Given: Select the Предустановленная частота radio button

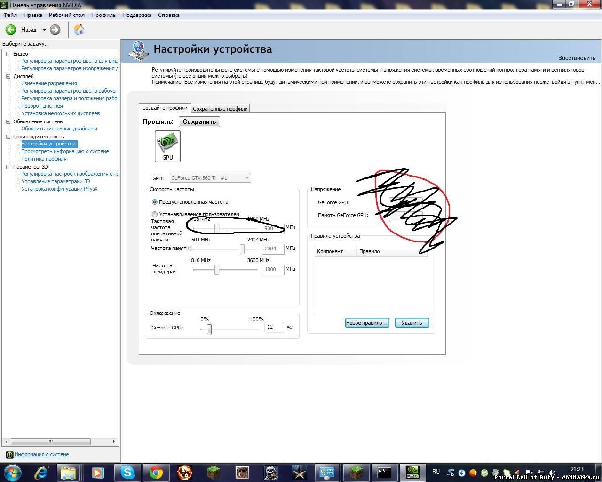Looking at the screenshot, I should (155, 202).
